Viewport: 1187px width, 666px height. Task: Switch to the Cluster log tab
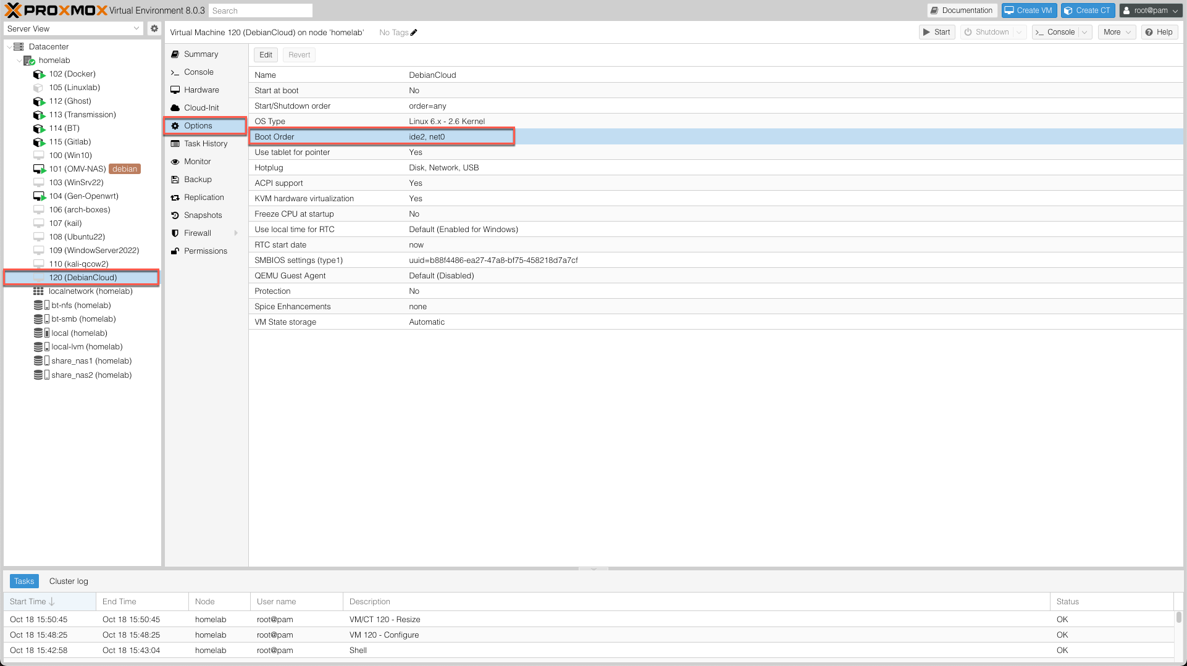pyautogui.click(x=69, y=581)
